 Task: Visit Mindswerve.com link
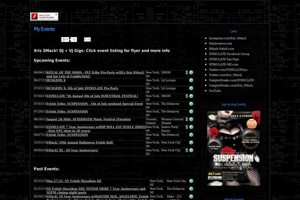[220, 43]
